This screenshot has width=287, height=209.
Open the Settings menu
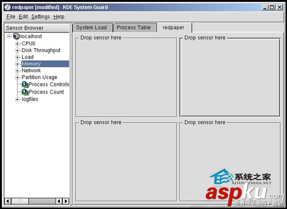[x=41, y=17]
